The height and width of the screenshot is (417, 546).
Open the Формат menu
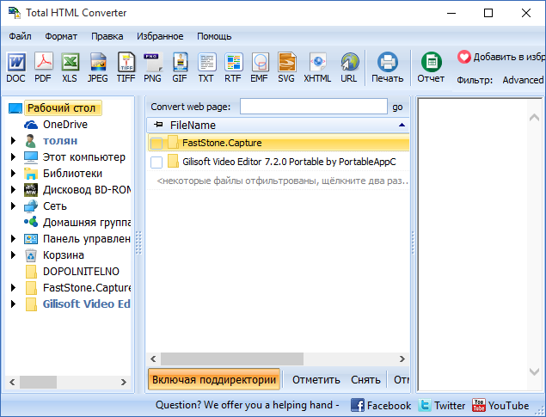61,36
